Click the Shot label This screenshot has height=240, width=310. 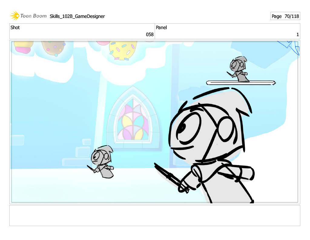click(x=15, y=28)
